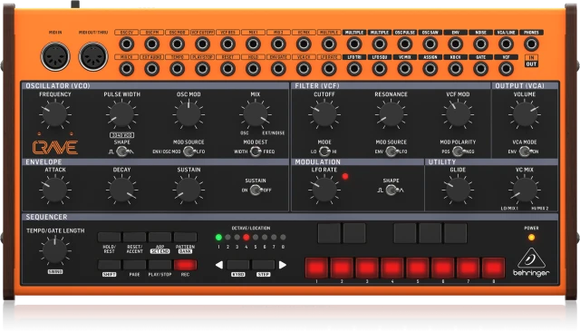Click the VCF RES patch jack
This screenshot has width=580, height=332.
click(227, 44)
